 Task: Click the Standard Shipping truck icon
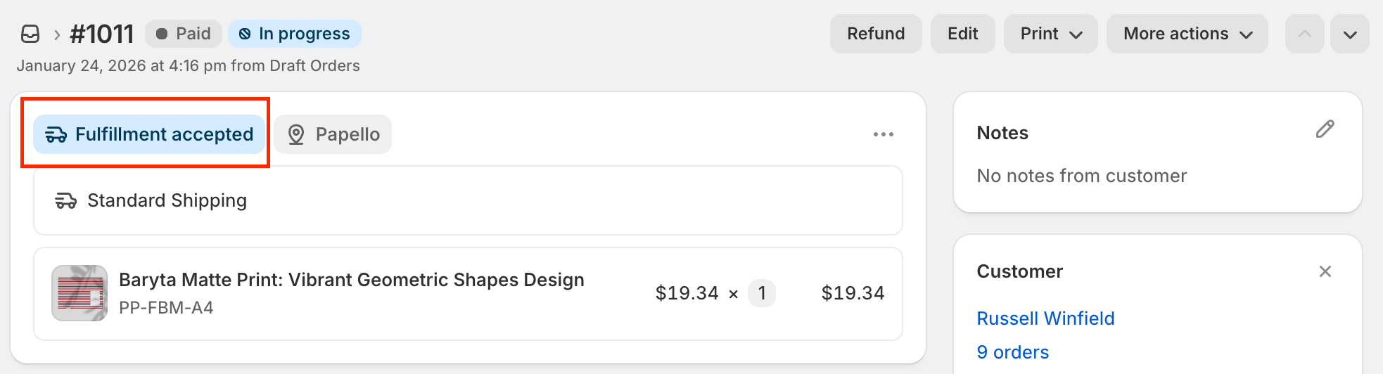click(x=66, y=201)
